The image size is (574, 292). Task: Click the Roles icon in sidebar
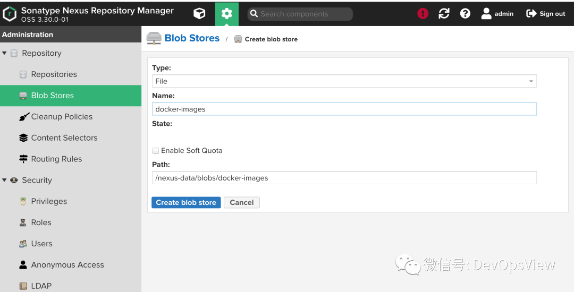[x=23, y=222]
